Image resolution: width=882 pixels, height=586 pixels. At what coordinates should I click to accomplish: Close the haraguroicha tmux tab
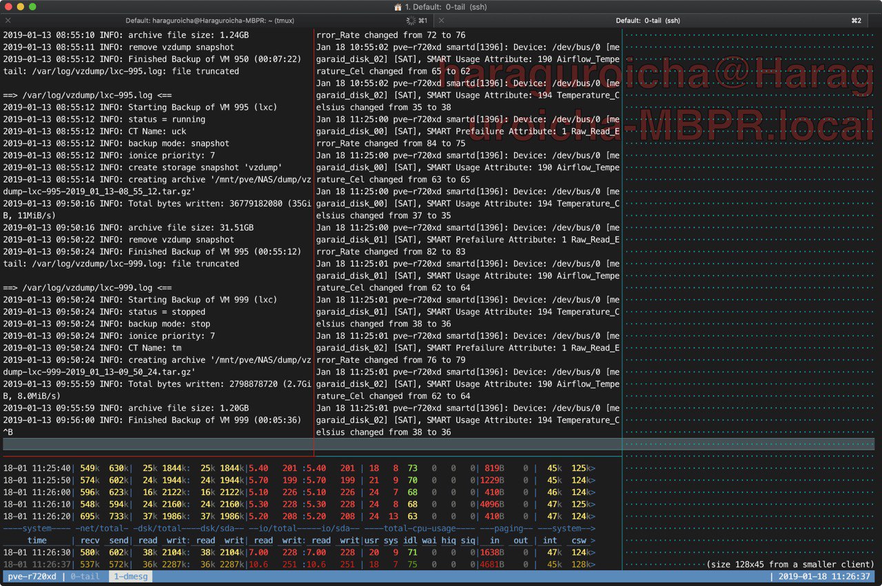[x=8, y=21]
